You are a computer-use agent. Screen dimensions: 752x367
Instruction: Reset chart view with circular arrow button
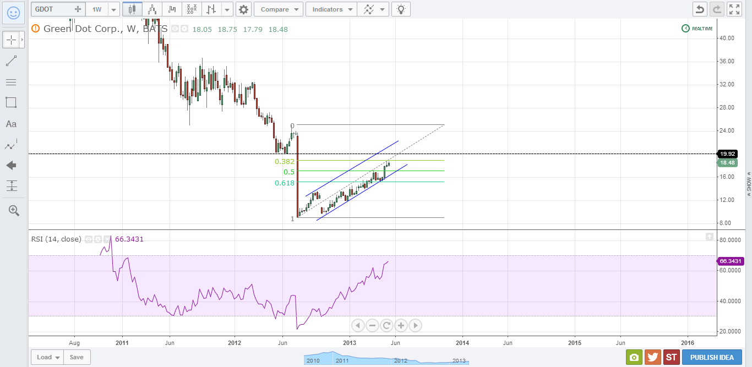(x=386, y=325)
